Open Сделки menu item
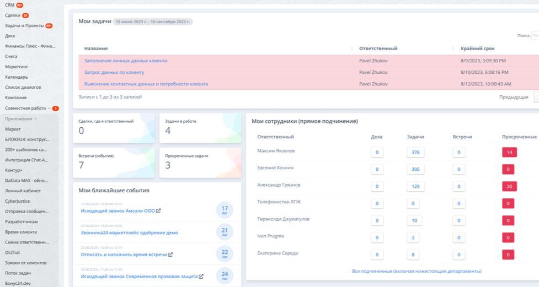This screenshot has height=287, width=539. click(12, 15)
